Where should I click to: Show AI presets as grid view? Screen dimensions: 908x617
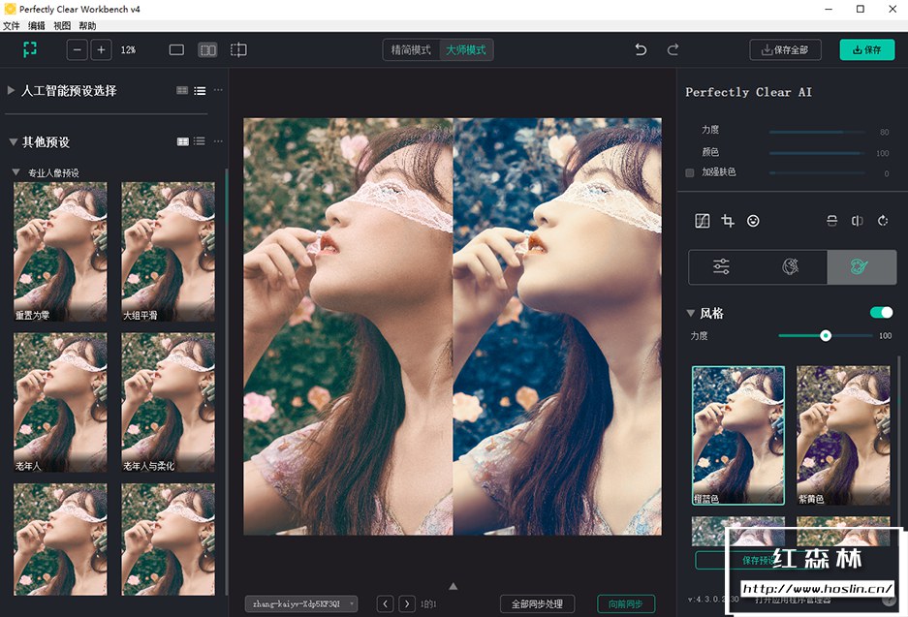(182, 90)
